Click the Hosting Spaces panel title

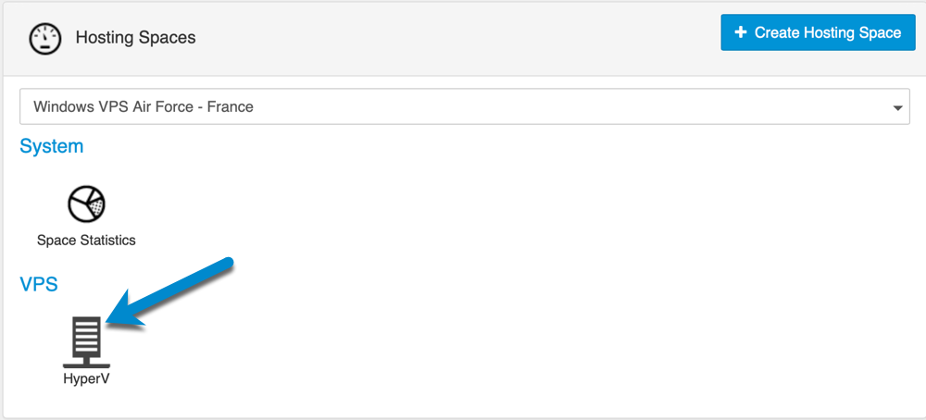coord(135,38)
